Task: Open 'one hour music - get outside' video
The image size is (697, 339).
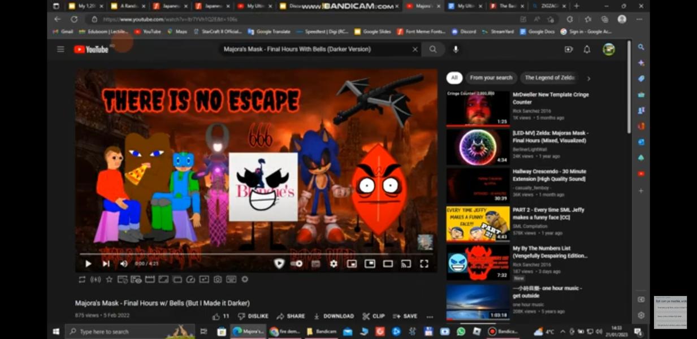Action: tap(547, 292)
